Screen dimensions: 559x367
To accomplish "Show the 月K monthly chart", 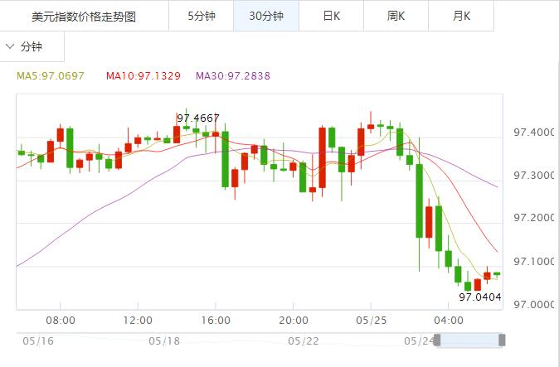I will [x=461, y=16].
